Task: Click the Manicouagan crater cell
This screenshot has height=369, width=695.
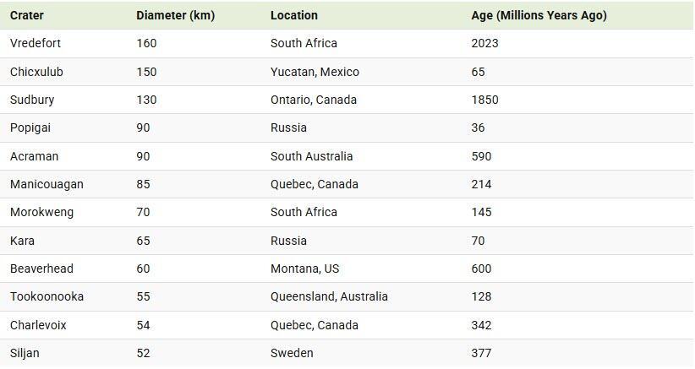Action: click(47, 184)
